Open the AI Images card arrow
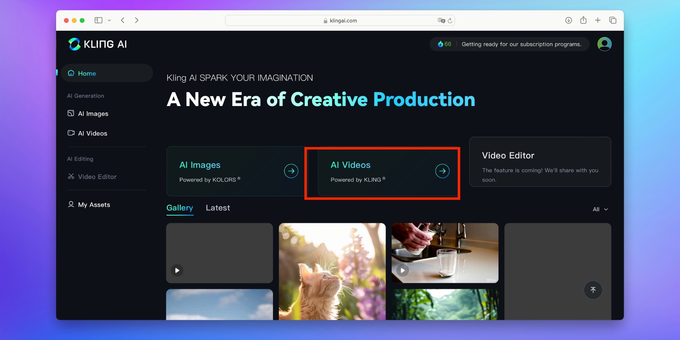This screenshot has height=340, width=680. pyautogui.click(x=291, y=171)
